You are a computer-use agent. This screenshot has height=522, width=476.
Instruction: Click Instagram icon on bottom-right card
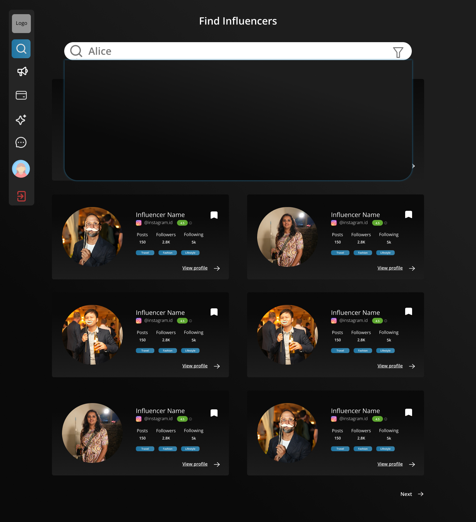point(334,419)
